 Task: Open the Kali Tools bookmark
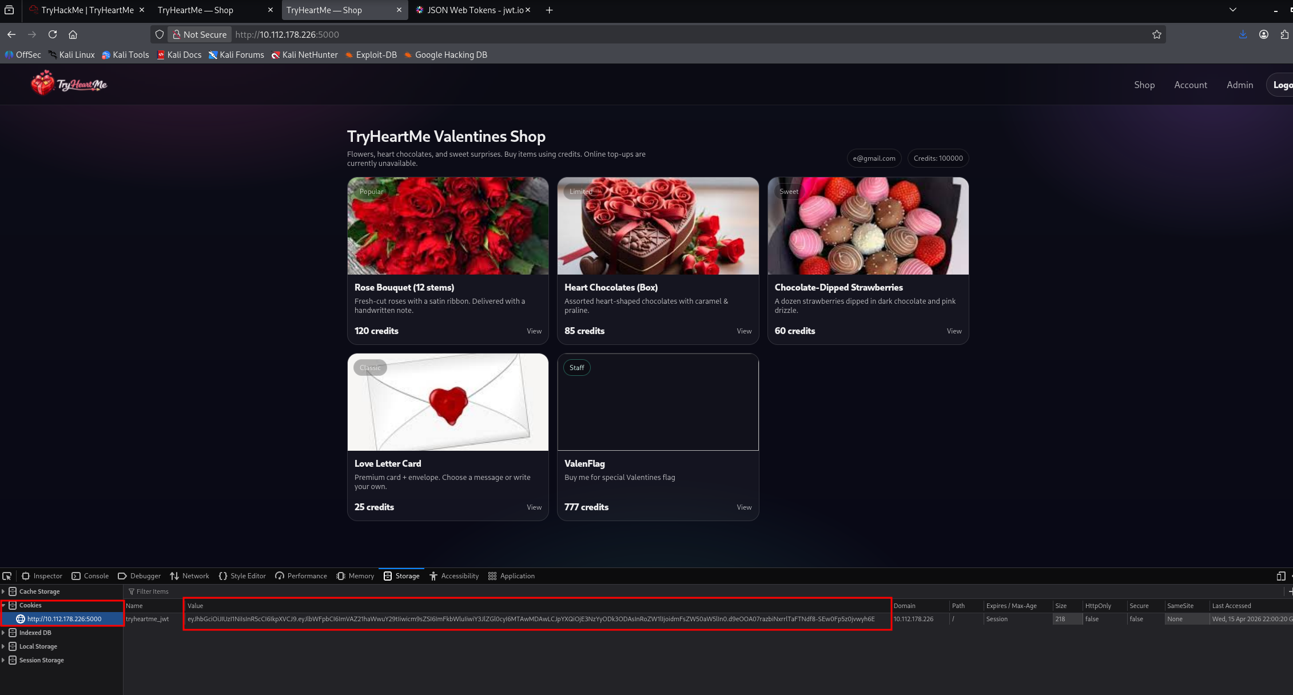[125, 55]
